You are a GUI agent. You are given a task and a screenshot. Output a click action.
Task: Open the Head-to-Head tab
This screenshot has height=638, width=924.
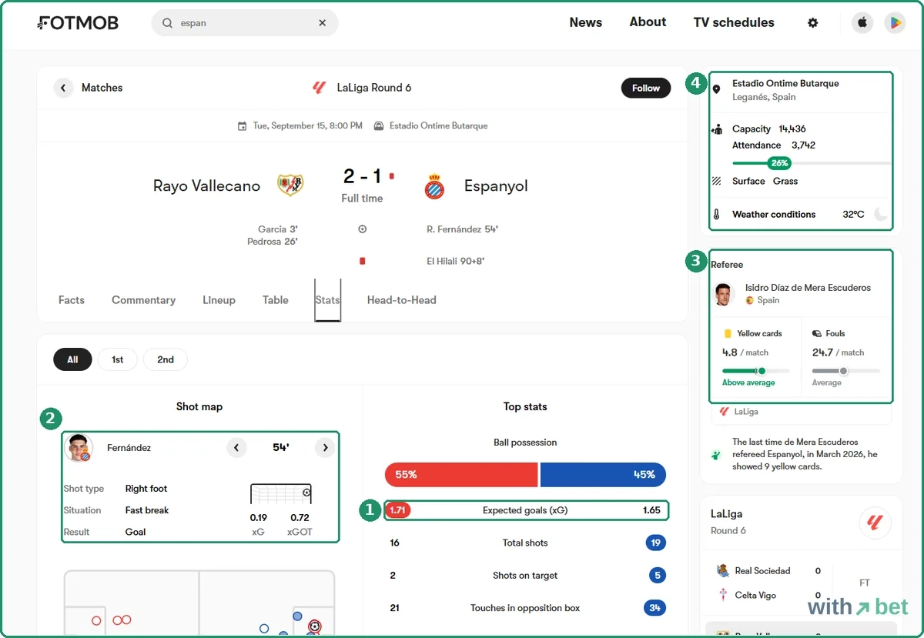(x=402, y=300)
